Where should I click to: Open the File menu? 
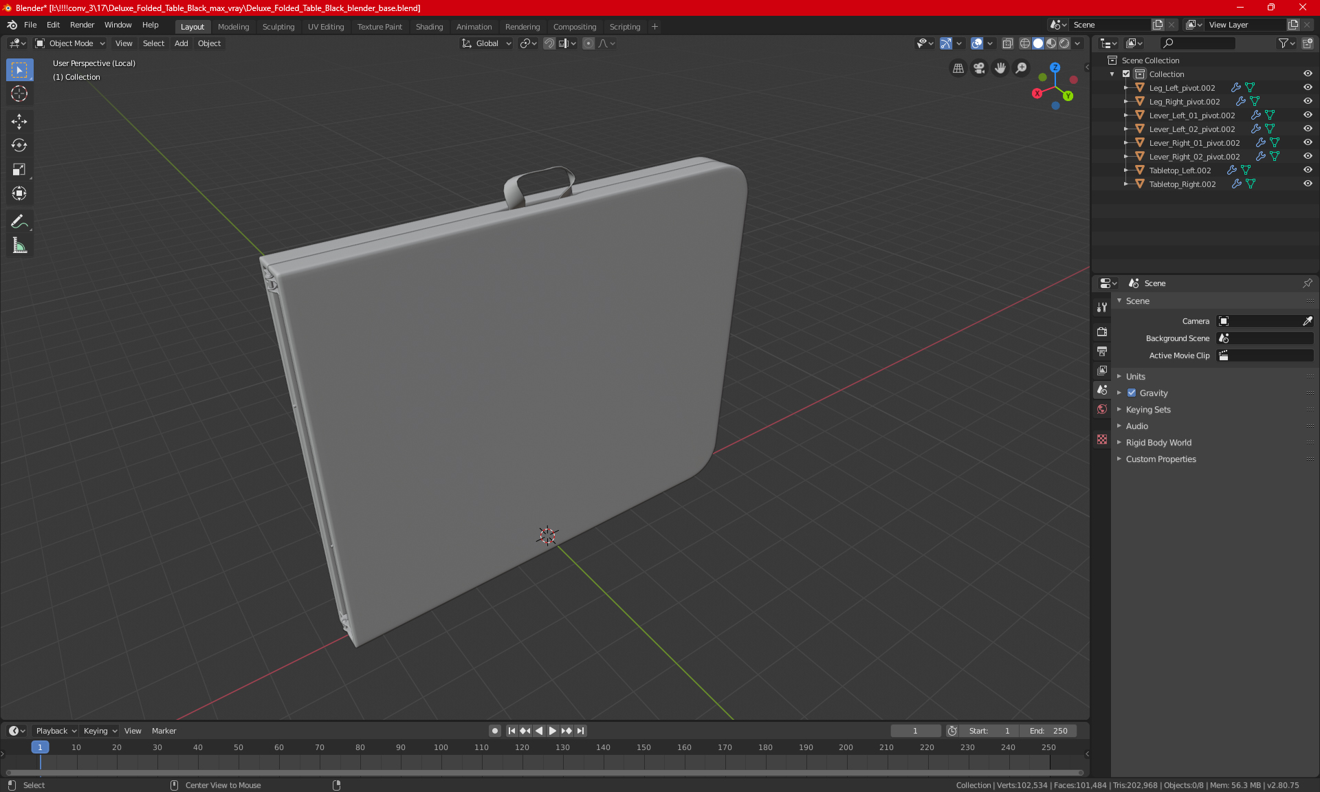[x=30, y=25]
